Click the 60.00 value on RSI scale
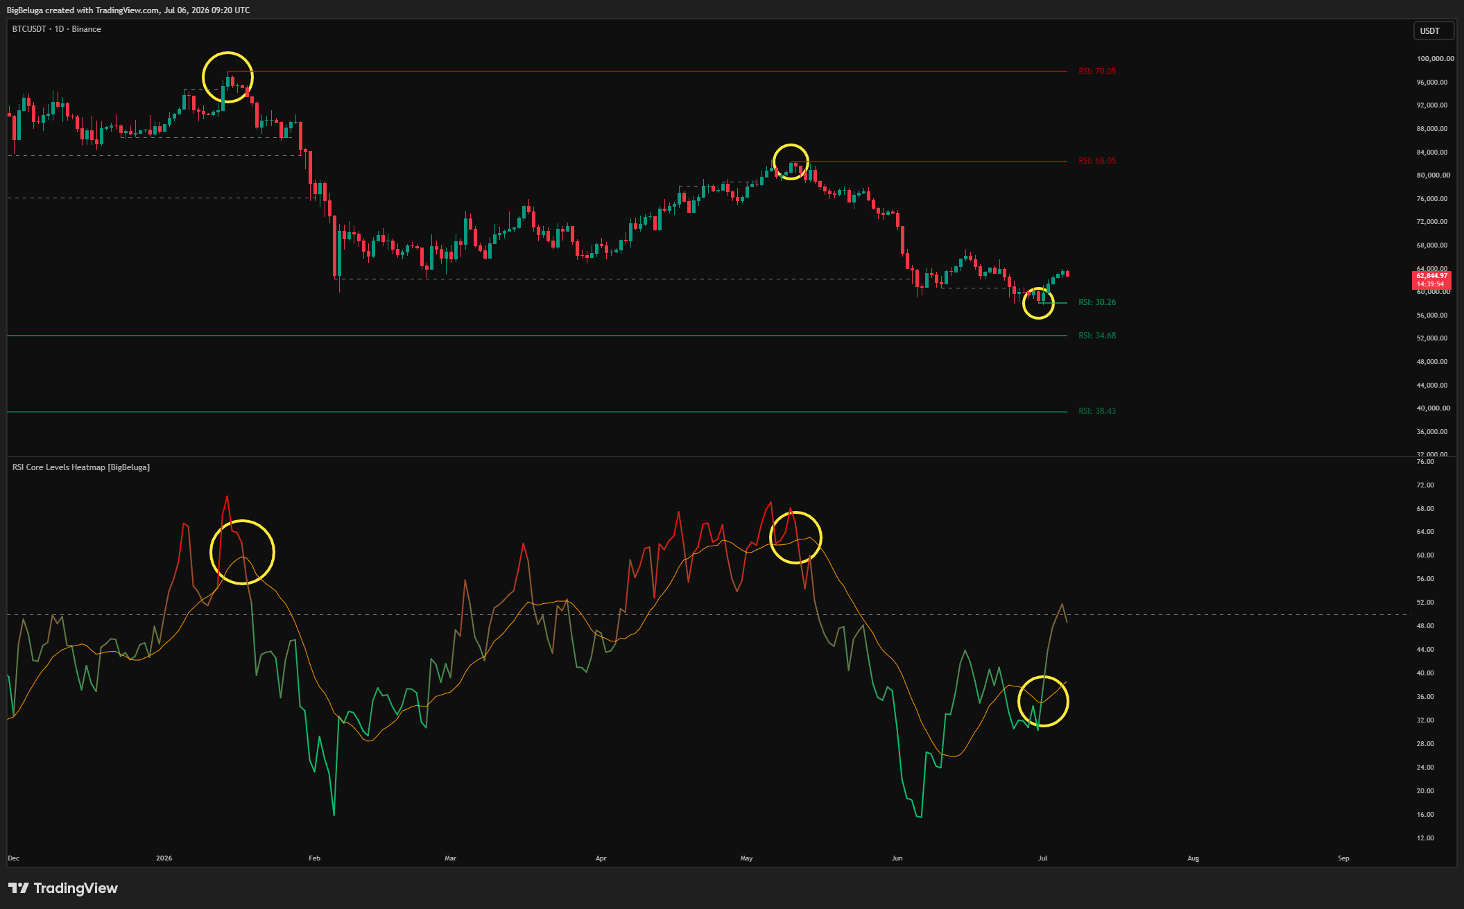Screen dimensions: 1464x909 pos(1425,555)
